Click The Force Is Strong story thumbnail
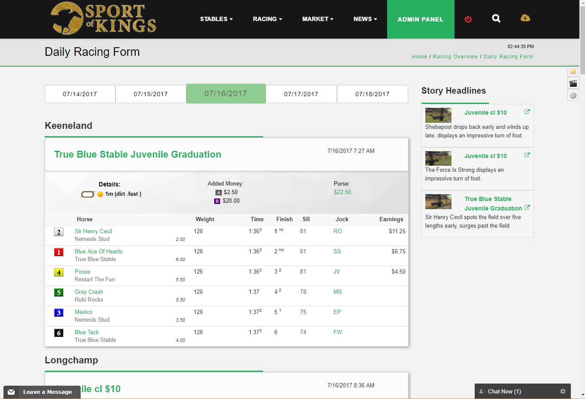 (438, 158)
